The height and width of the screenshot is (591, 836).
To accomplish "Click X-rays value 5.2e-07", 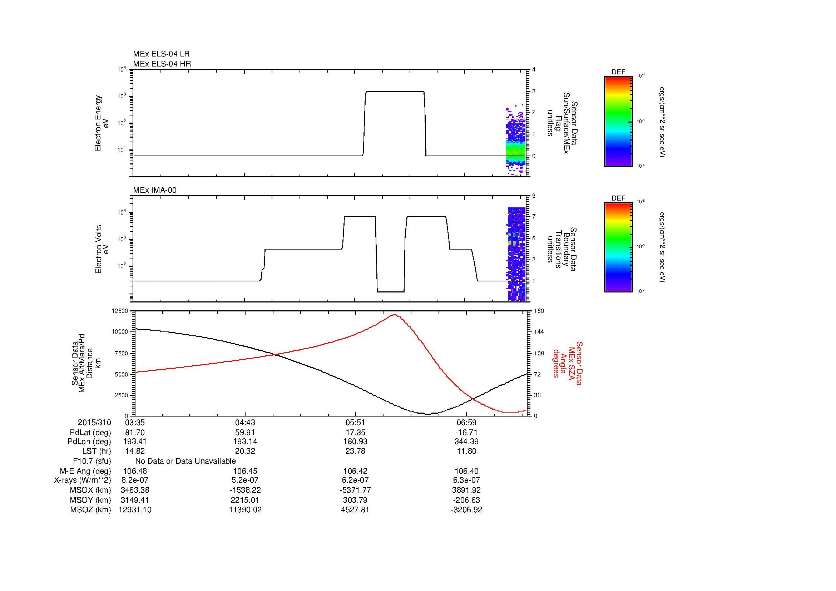I will [x=246, y=480].
